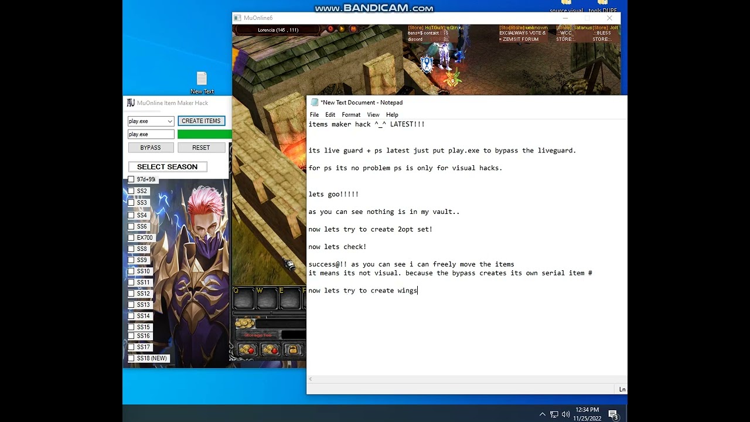Click the 'lets goo!!!!!' line in Notepad
Viewport: 750px width, 422px height.
[x=333, y=194]
